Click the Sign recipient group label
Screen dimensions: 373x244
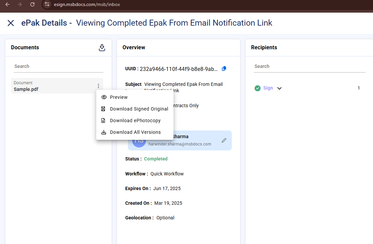268,88
